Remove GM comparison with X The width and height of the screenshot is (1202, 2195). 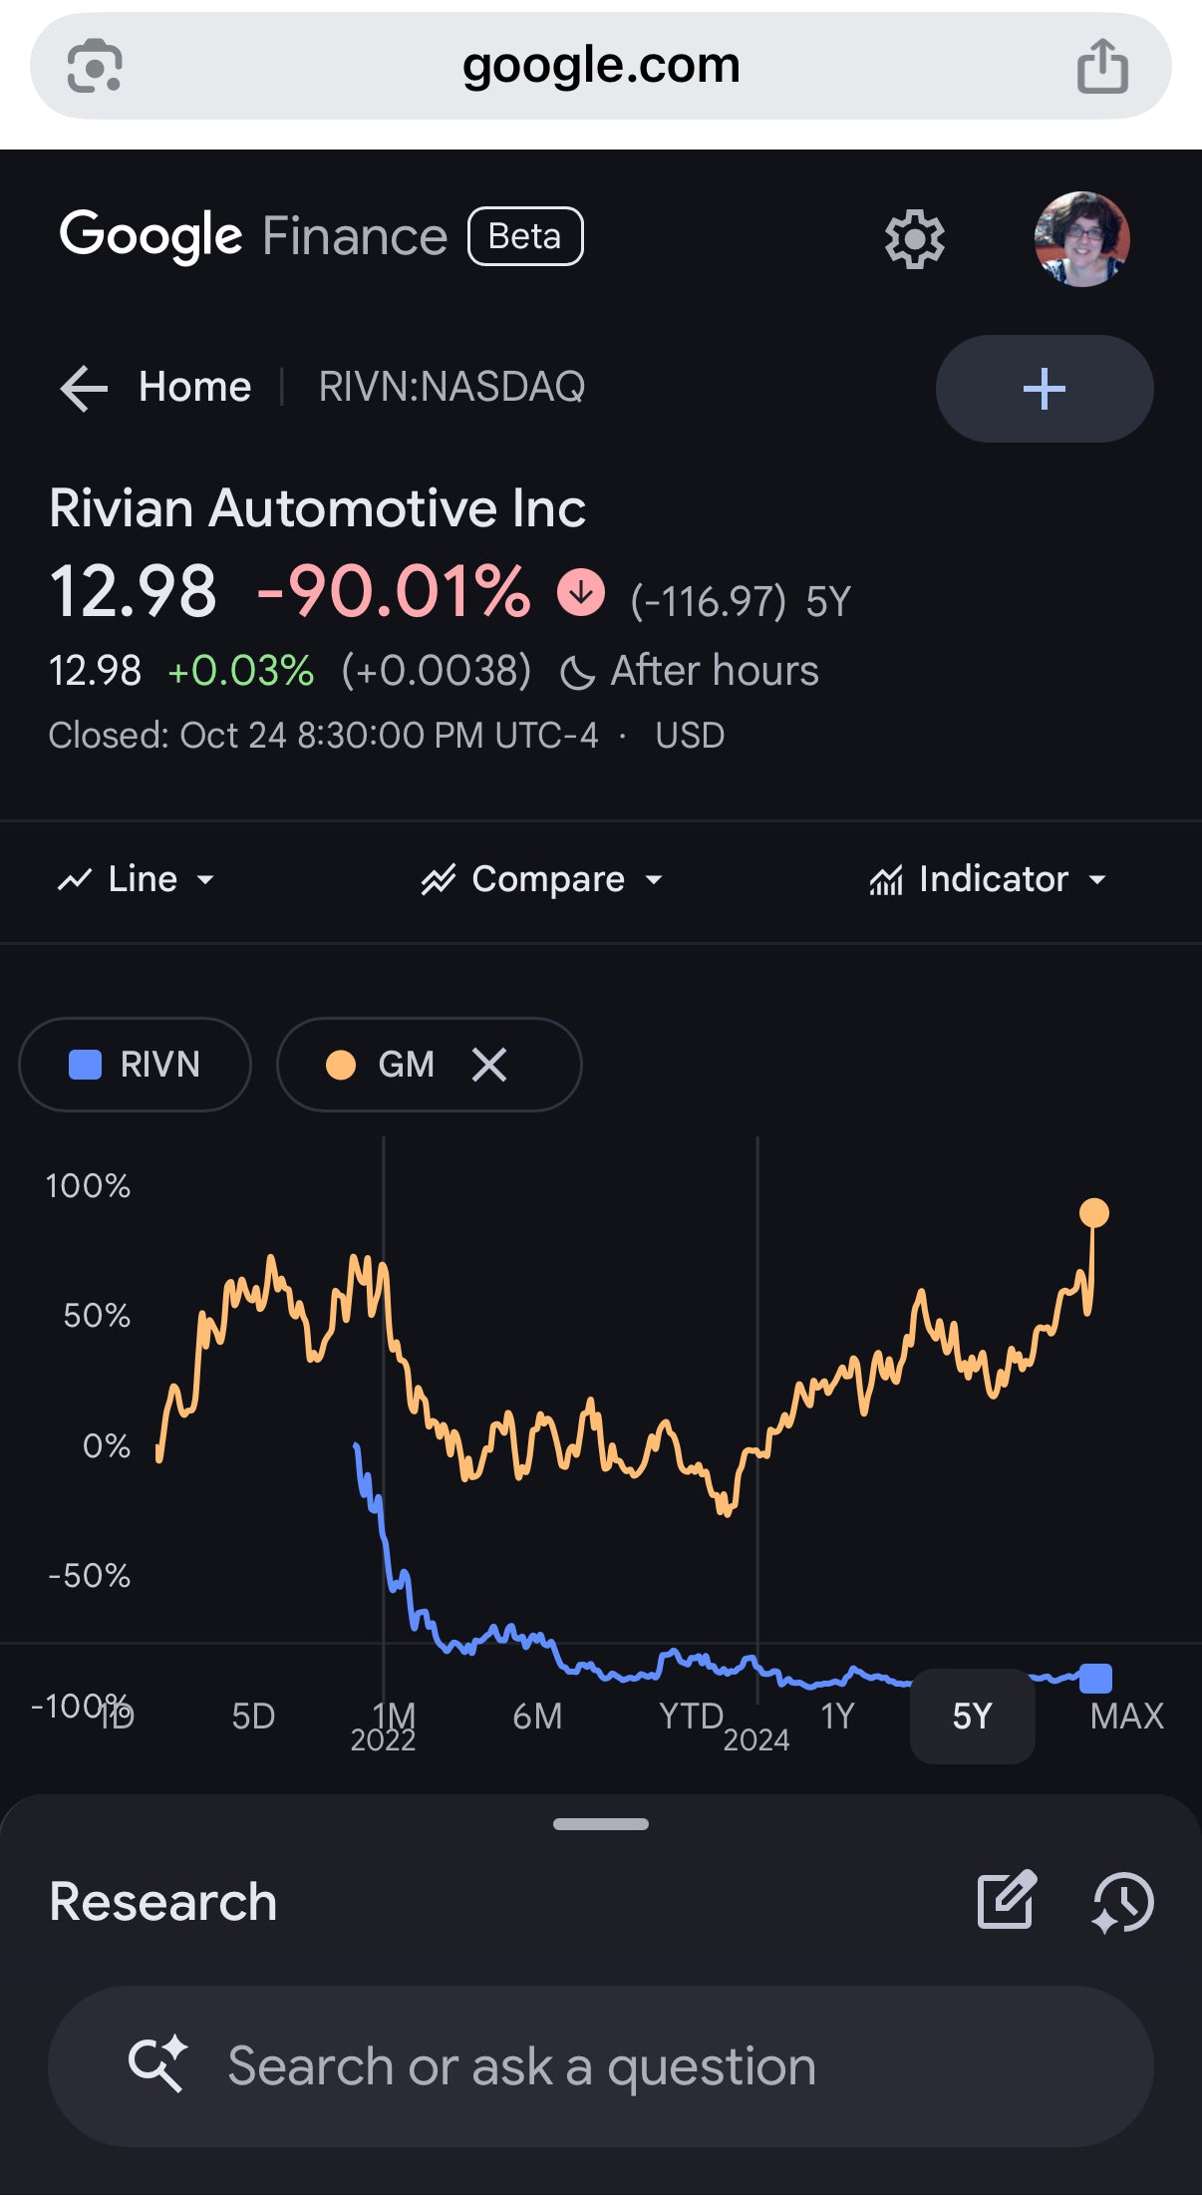coord(489,1065)
